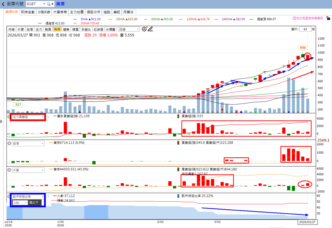Switch to the 即時走勢 tab
The image size is (332, 228).
coord(28,12)
